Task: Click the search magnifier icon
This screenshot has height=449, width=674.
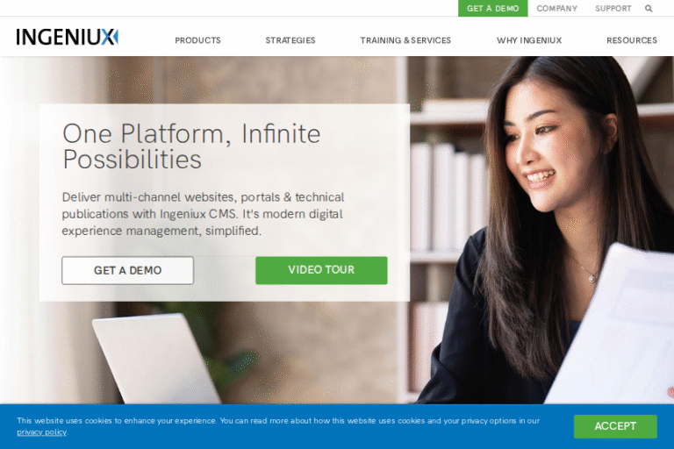Action: (649, 8)
